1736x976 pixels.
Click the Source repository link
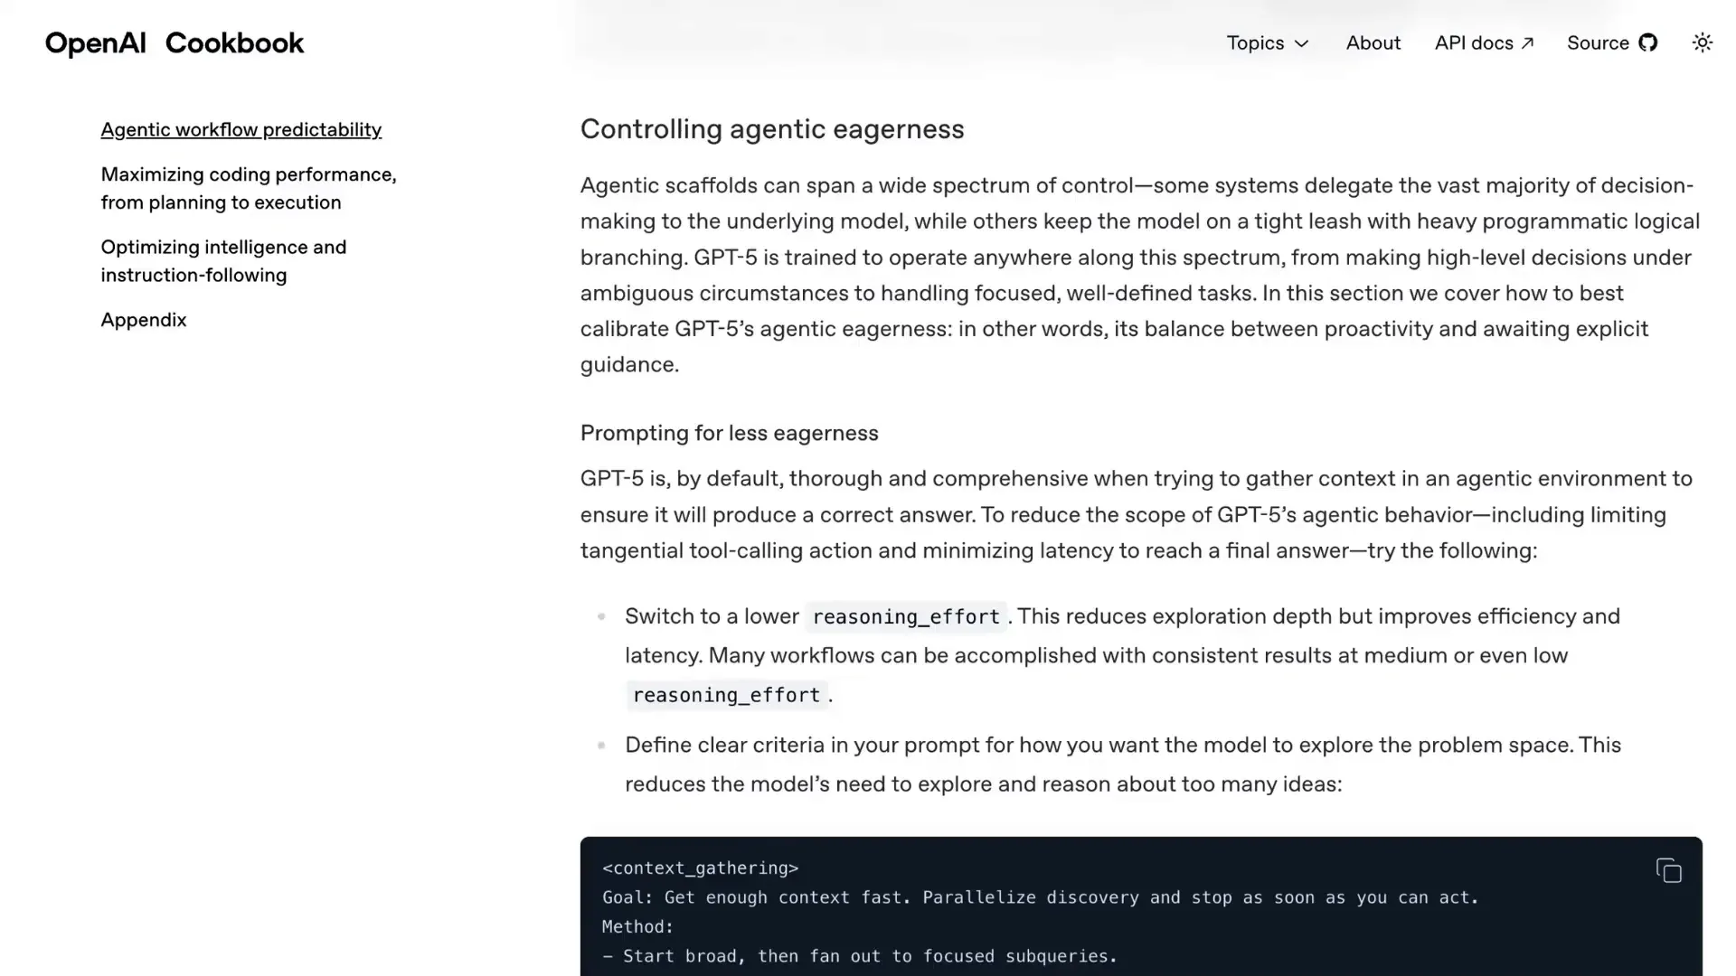point(1598,42)
